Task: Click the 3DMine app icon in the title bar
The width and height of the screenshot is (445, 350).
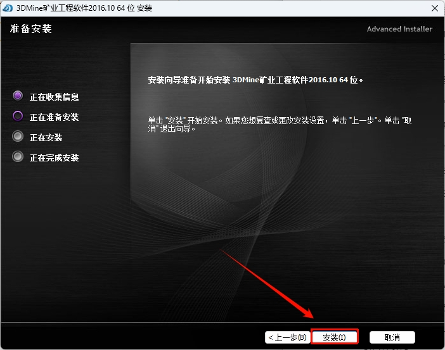Action: 8,8
